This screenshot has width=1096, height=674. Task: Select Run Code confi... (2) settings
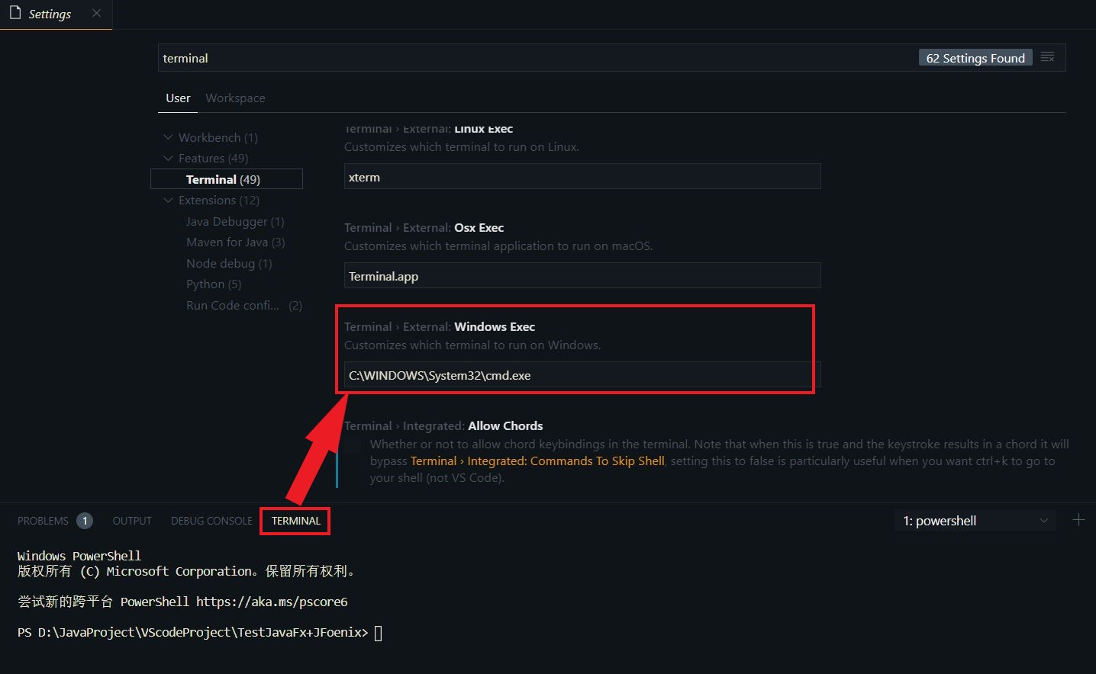click(x=244, y=305)
